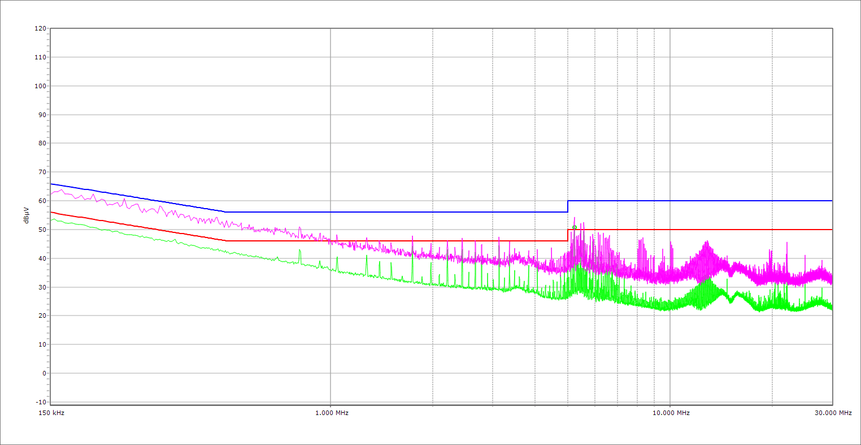This screenshot has height=445, width=861.
Task: Select the vertical step in blue limit line
Action: point(568,206)
